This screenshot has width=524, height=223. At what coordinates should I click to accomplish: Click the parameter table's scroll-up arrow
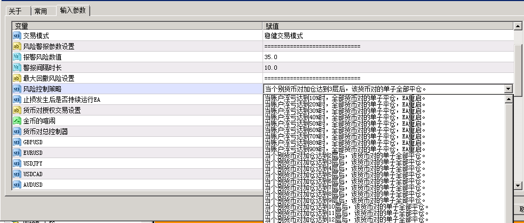pyautogui.click(x=518, y=26)
